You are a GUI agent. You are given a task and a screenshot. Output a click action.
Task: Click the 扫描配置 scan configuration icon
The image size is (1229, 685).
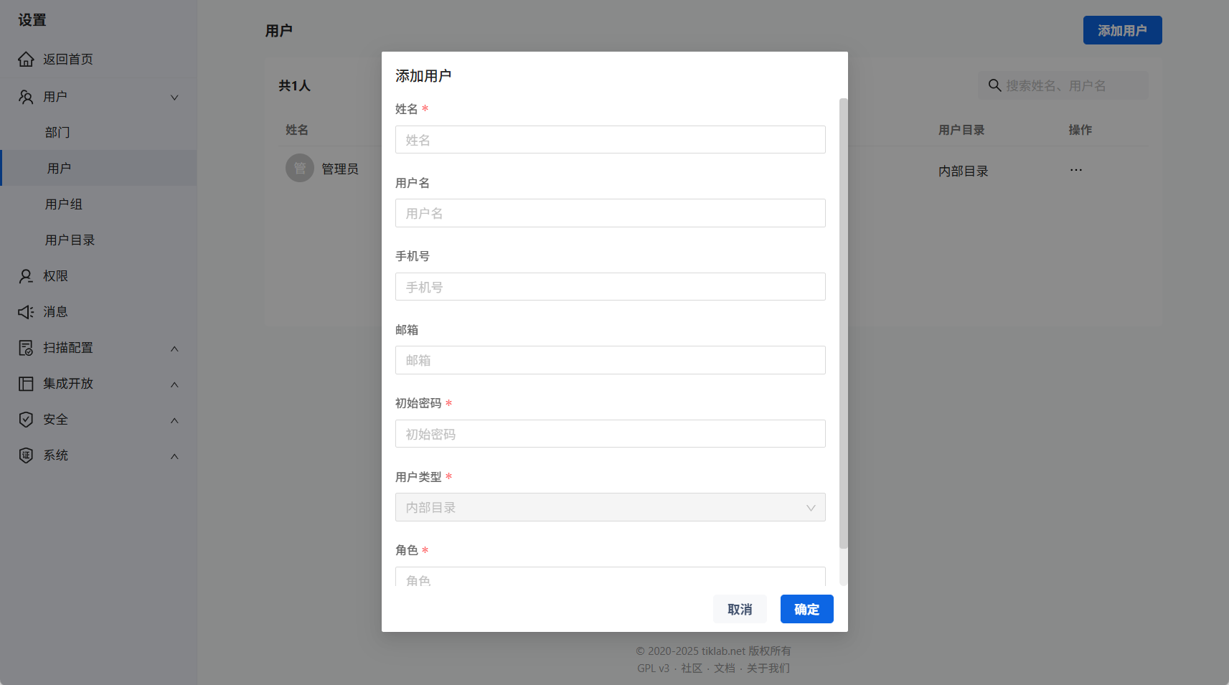point(26,347)
